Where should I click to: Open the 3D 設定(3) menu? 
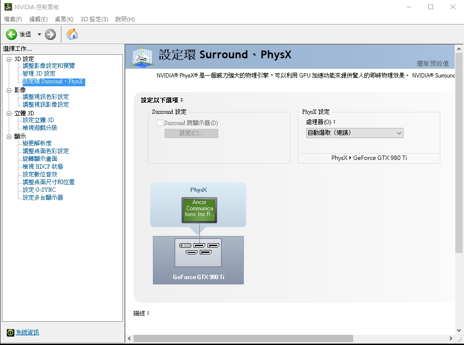coord(94,19)
